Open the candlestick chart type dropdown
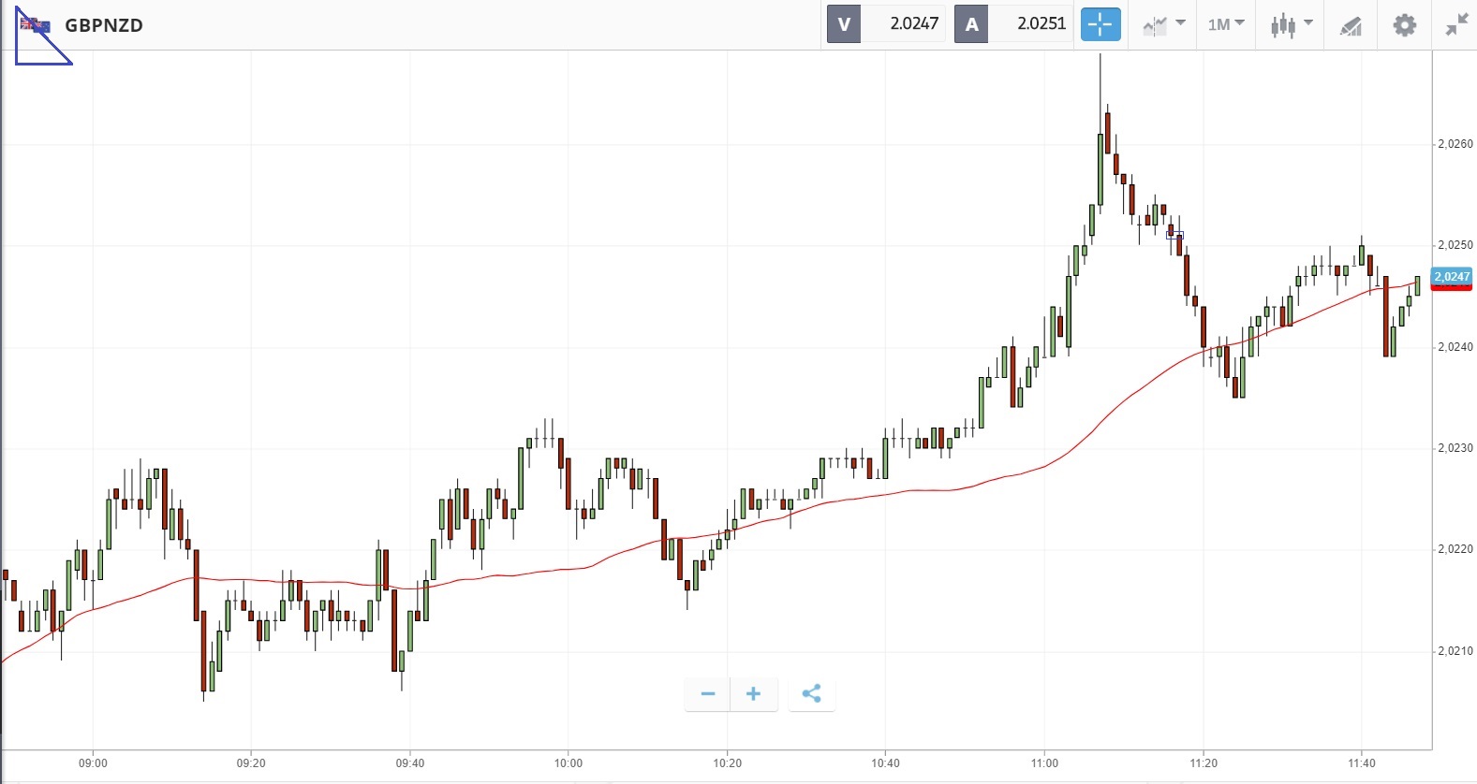The width and height of the screenshot is (1477, 784). pos(1291,24)
